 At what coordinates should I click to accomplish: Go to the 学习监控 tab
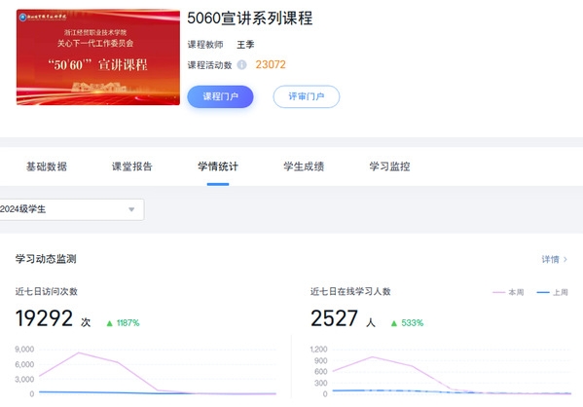(x=389, y=166)
